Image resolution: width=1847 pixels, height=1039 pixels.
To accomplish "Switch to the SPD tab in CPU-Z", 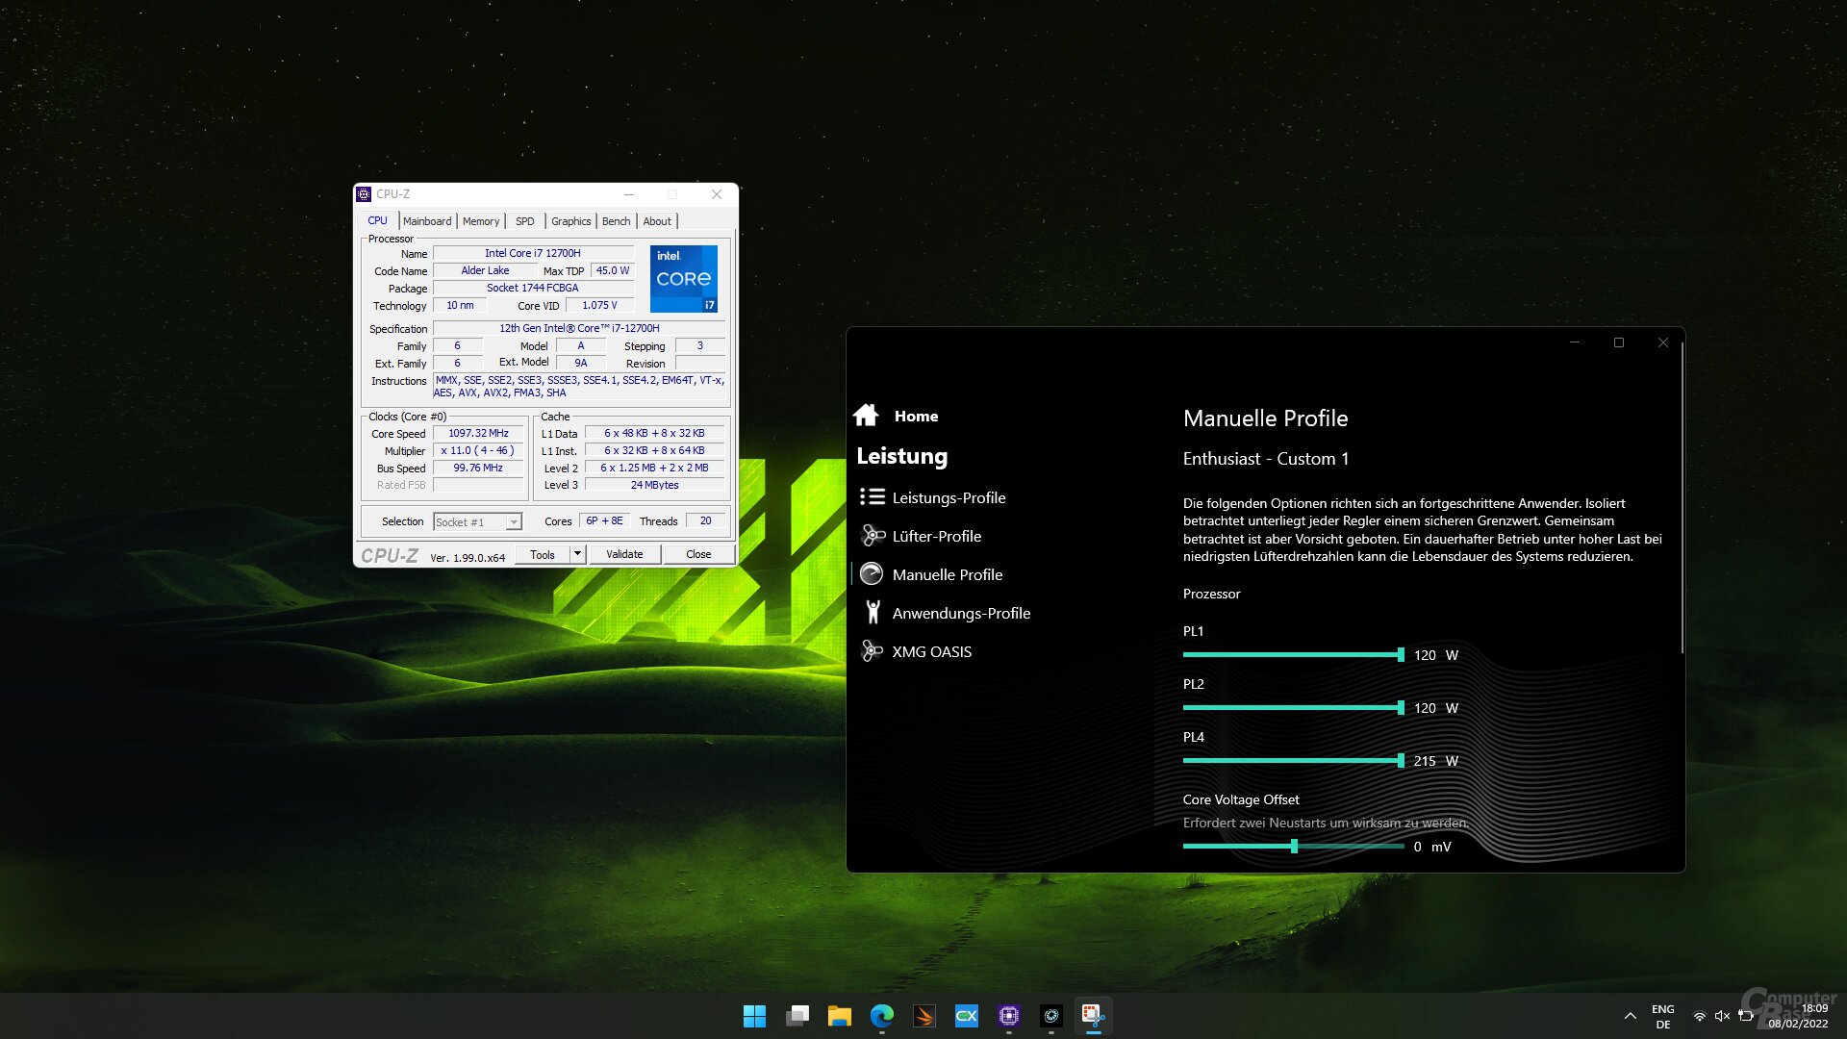I will coord(524,221).
